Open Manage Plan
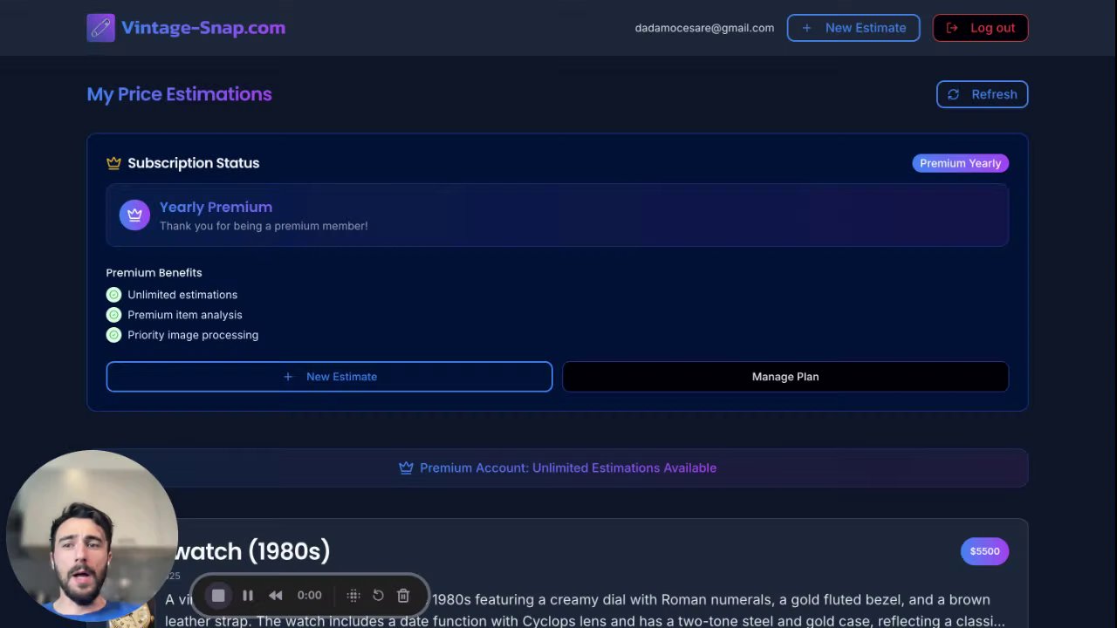This screenshot has height=628, width=1117. [785, 377]
